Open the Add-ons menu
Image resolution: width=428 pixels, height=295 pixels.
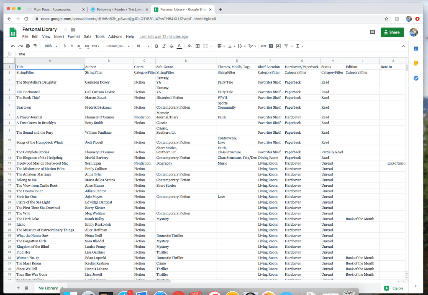click(x=115, y=37)
